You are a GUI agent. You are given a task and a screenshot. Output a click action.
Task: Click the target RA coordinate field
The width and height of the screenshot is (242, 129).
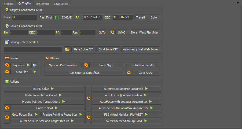click(x=92, y=17)
